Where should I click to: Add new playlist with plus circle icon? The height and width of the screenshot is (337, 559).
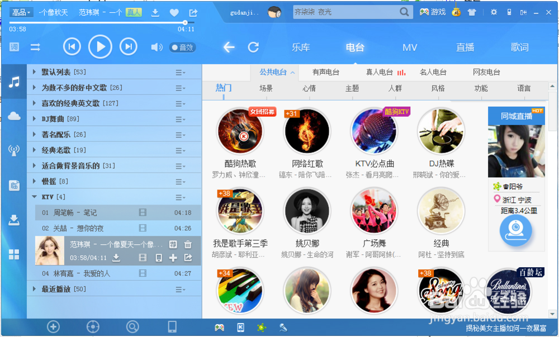pyautogui.click(x=53, y=327)
